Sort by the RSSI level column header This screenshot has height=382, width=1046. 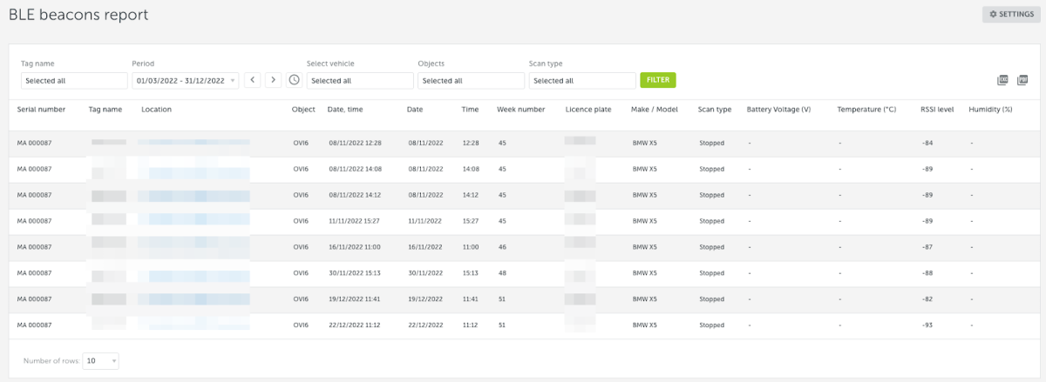(x=937, y=110)
